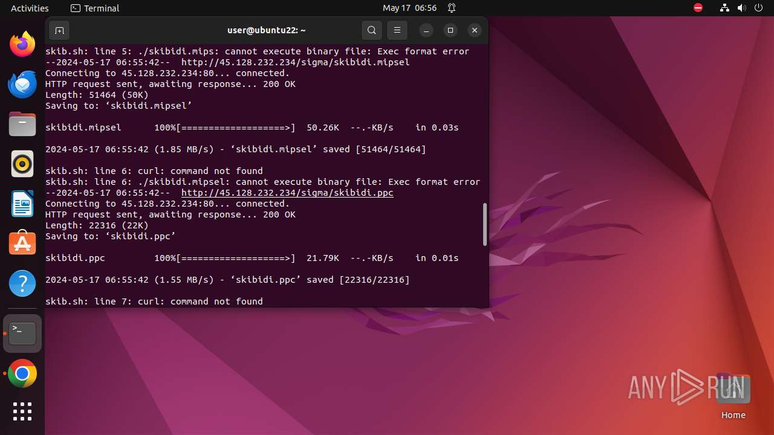Open the Help icon in the dock
The image size is (774, 435).
(x=22, y=283)
